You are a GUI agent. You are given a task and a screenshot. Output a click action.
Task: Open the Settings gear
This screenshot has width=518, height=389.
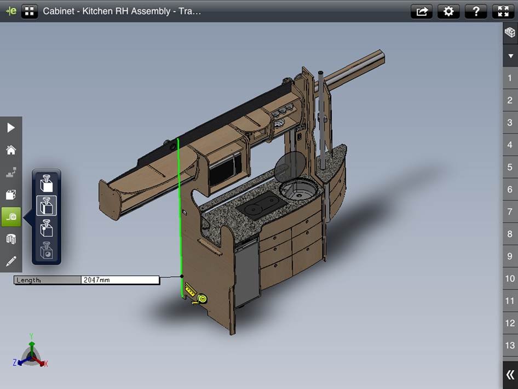tap(449, 11)
